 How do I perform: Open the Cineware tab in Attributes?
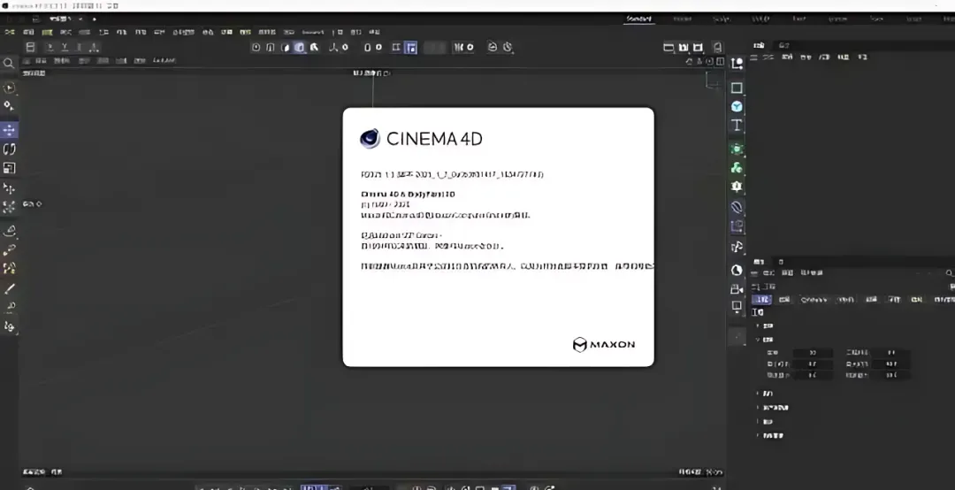pos(814,299)
